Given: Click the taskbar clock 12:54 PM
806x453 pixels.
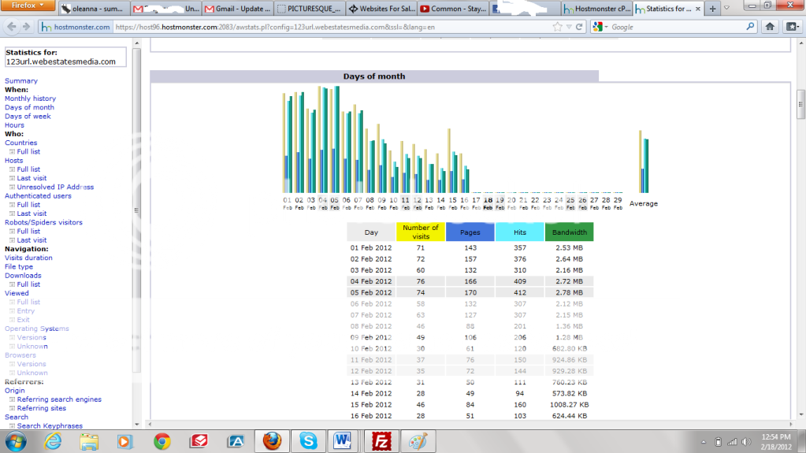Looking at the screenshot, I should 776,437.
